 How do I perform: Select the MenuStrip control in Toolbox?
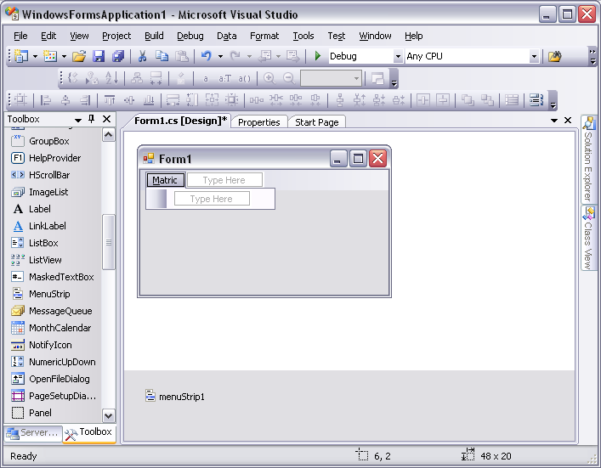[49, 294]
